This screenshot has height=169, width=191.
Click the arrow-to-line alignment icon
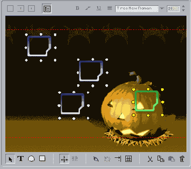point(118,159)
